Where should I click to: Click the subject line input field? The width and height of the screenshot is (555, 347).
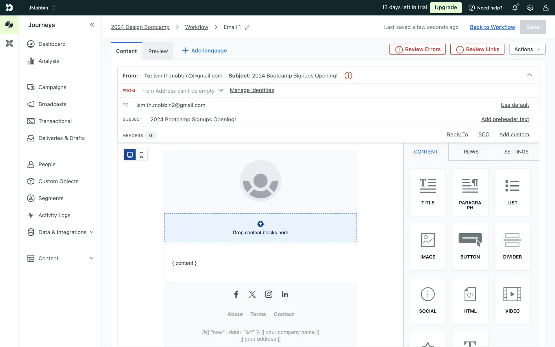tap(193, 119)
